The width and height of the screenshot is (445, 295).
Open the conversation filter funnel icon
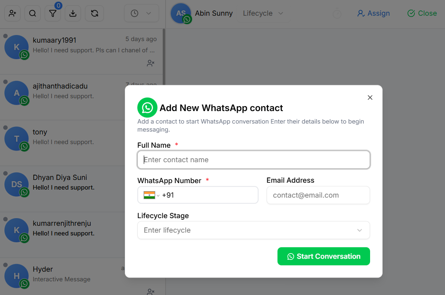coord(52,13)
